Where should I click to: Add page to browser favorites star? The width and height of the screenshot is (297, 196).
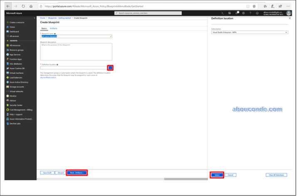[x=254, y=6]
